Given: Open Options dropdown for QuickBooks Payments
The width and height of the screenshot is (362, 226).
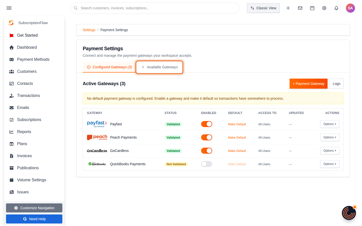Looking at the screenshot, I should tap(330, 164).
